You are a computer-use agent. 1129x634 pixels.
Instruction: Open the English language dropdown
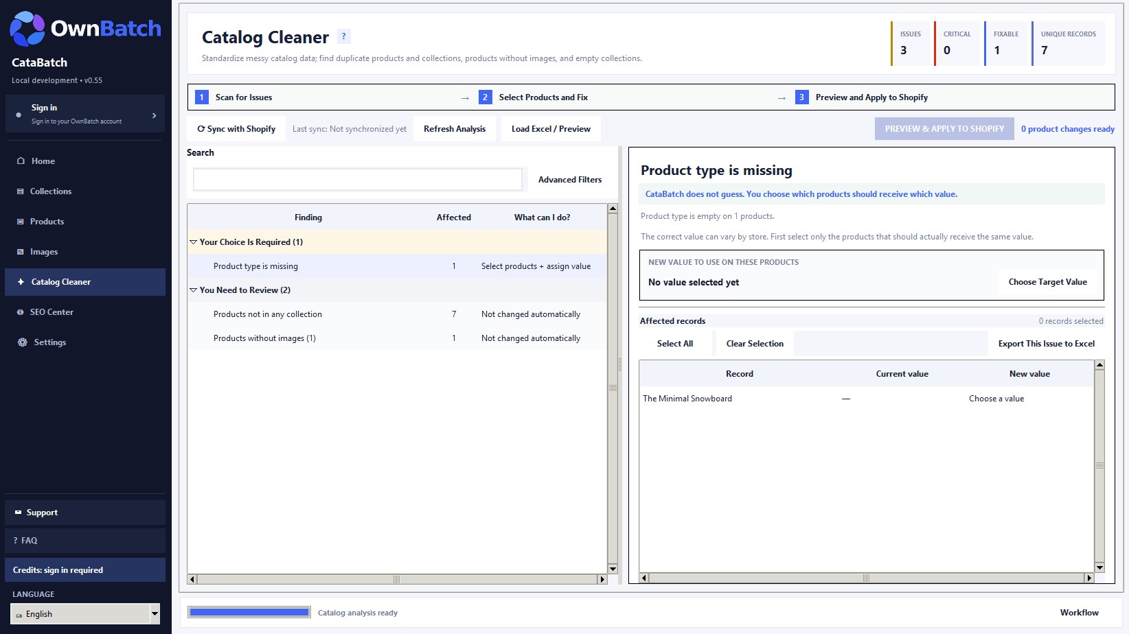coord(85,614)
